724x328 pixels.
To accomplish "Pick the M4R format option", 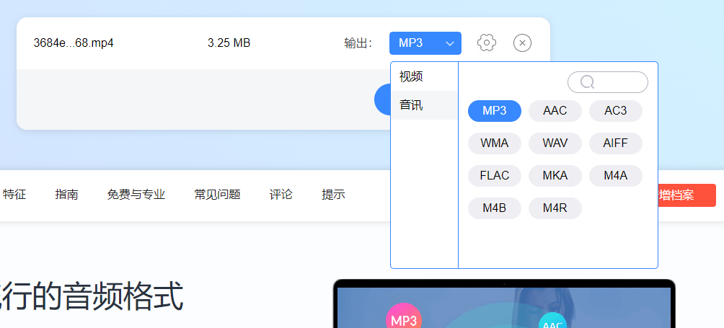I will 555,208.
